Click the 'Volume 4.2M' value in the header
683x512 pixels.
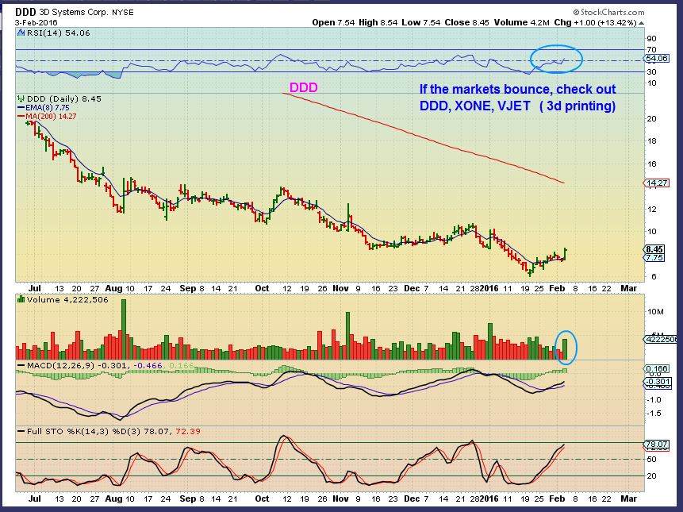(521, 23)
